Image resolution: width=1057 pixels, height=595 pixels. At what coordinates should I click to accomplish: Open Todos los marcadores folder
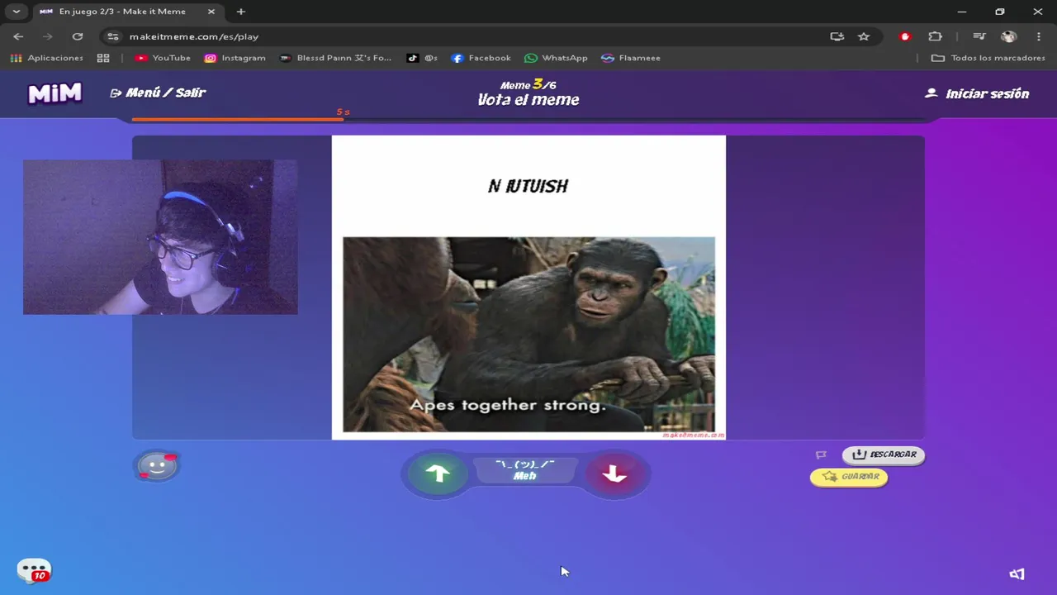pos(988,58)
